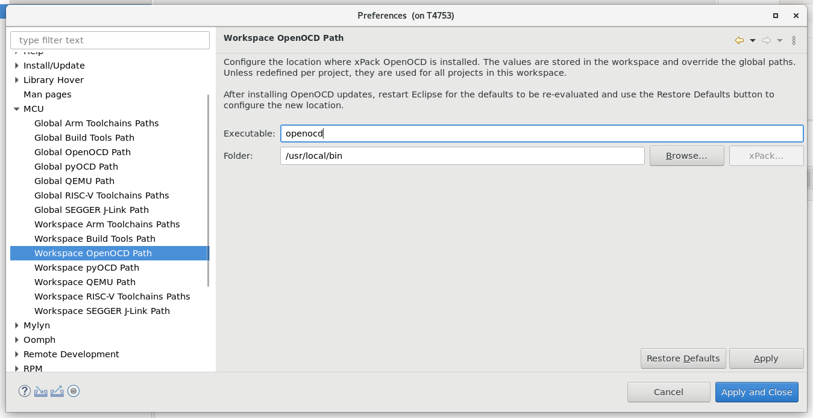Click the Workspace OpenOCD Path page heading
Image resolution: width=813 pixels, height=418 pixels.
pyautogui.click(x=283, y=38)
